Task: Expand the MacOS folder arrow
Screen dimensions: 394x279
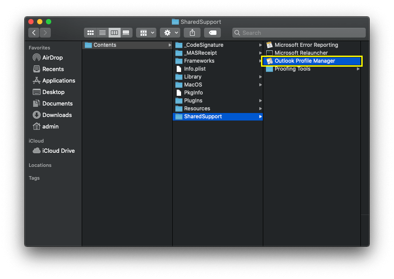Action: click(x=260, y=85)
